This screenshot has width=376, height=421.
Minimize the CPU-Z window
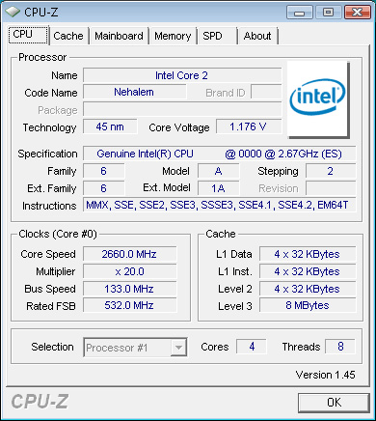coord(299,13)
